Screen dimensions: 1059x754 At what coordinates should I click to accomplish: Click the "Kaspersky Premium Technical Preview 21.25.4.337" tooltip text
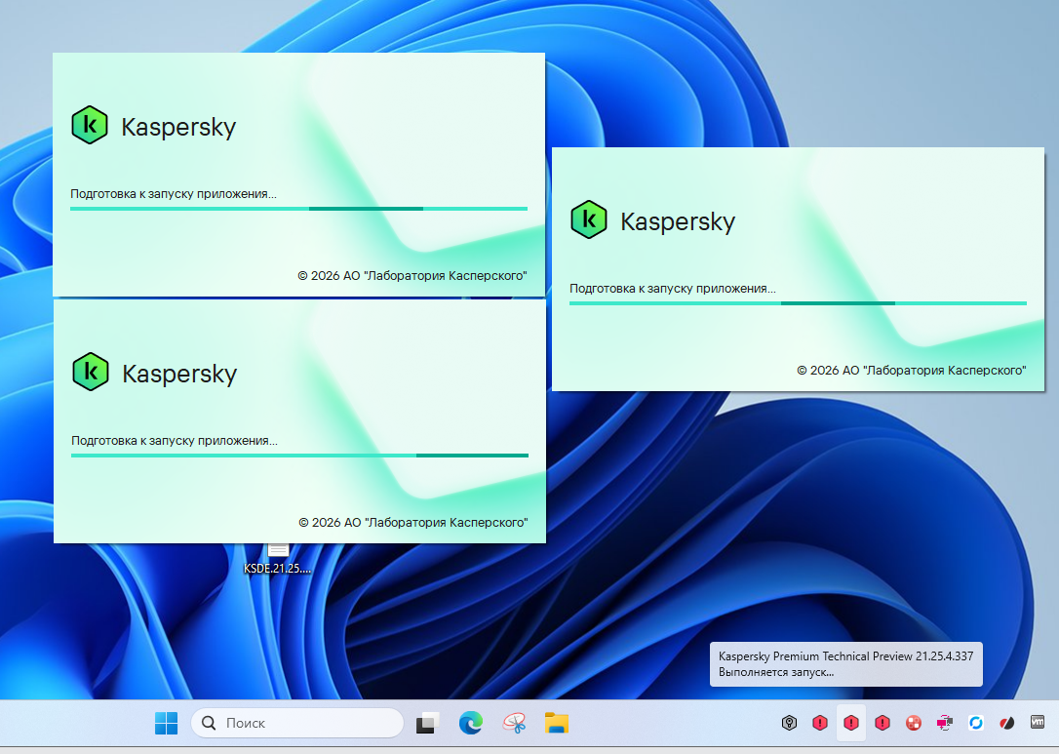(845, 656)
